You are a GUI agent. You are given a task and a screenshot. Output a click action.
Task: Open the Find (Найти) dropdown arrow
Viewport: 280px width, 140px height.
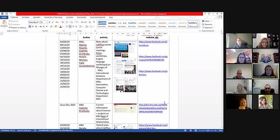pos(211,21)
